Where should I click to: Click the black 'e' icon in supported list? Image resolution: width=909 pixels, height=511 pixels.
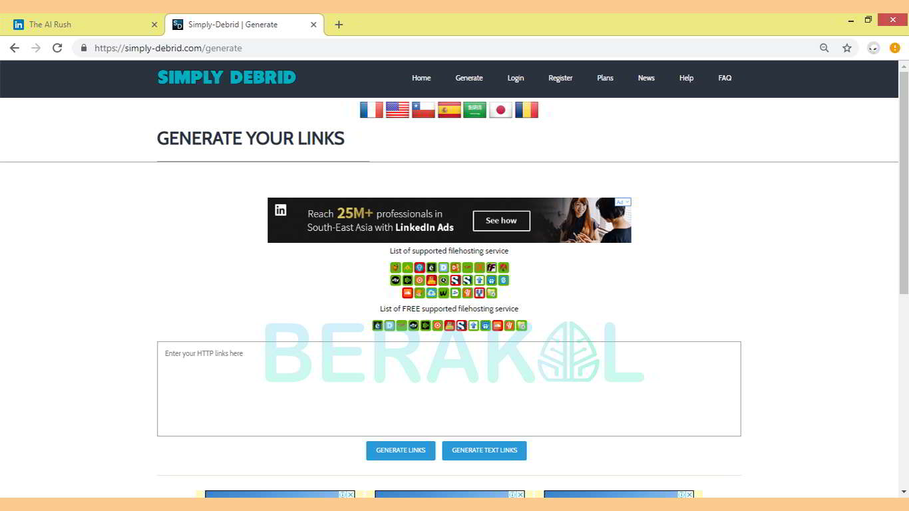tap(431, 267)
